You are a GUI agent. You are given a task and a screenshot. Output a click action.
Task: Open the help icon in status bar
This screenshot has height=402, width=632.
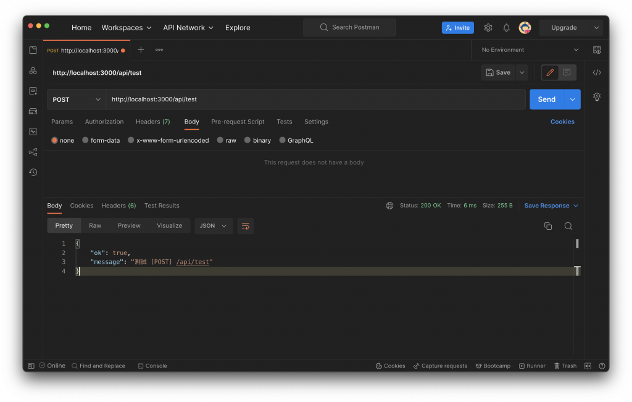602,366
